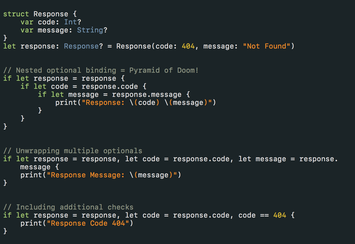This screenshot has height=244, width=355.
Task: Click the var keyword before message property
Action: [x=27, y=30]
